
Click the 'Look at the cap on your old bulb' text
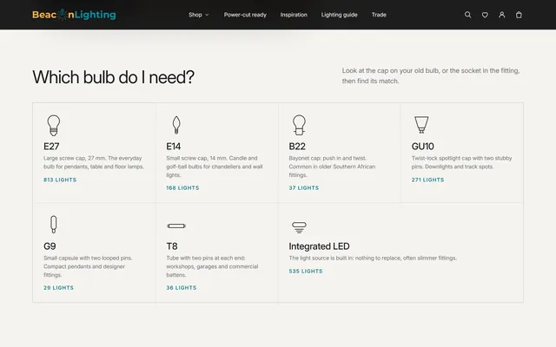click(431, 75)
